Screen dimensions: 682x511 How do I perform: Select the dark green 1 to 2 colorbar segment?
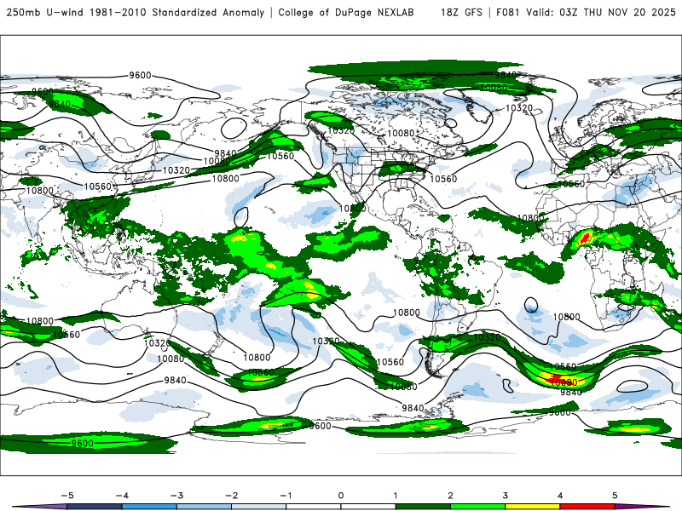tap(423, 507)
